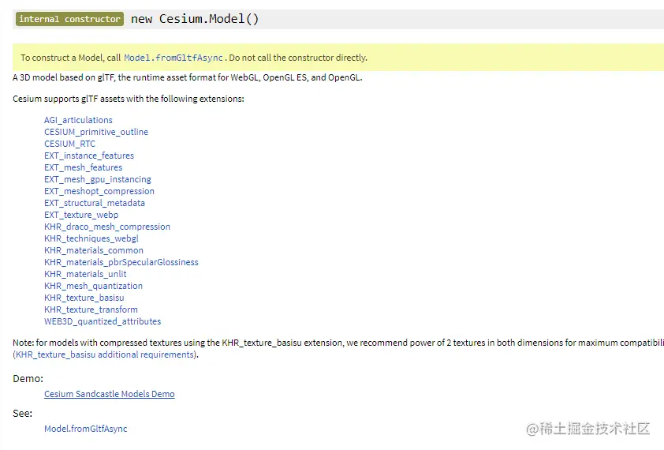Image resolution: width=664 pixels, height=450 pixels.
Task: Open the KHR_materials_pbrSpecularGlossiness link
Action: tap(121, 263)
